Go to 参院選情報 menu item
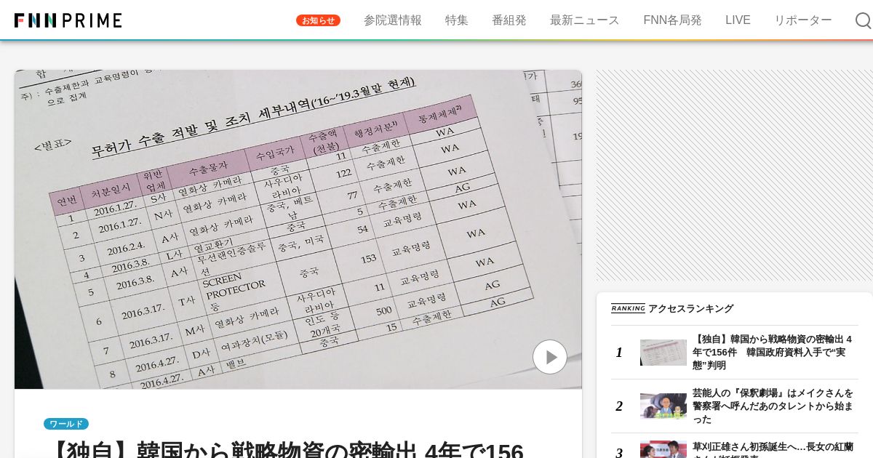This screenshot has width=873, height=458. point(393,20)
